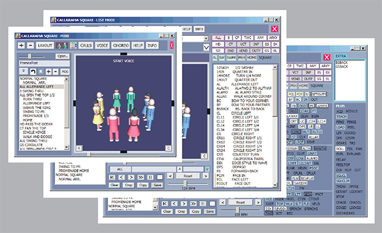The height and width of the screenshot is (233, 382).
Task: Select the dancers figure icon in Mini toolbar
Action: 61,45
